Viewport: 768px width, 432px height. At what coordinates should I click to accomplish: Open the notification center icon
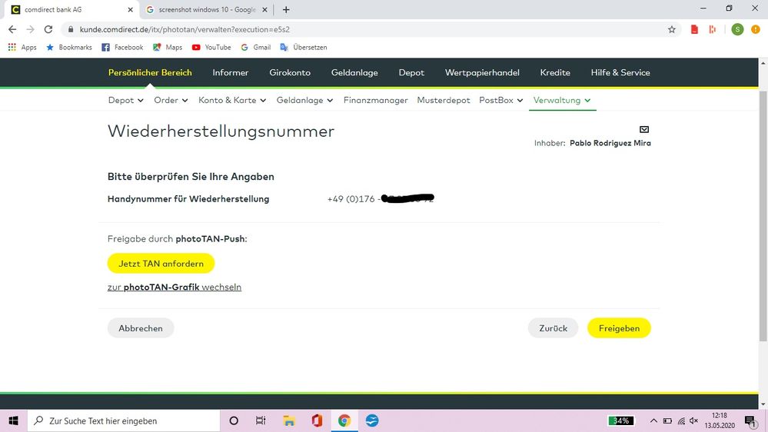[750, 421]
